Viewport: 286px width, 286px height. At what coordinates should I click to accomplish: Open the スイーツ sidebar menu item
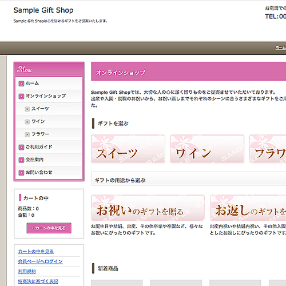pyautogui.click(x=49, y=109)
